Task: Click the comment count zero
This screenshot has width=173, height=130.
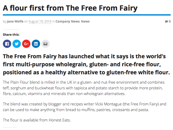Action: pos(170,21)
